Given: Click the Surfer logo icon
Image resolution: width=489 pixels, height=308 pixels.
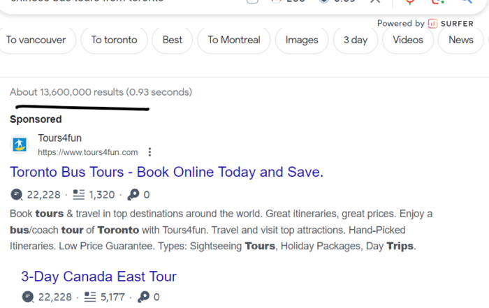Looking at the screenshot, I should (432, 24).
